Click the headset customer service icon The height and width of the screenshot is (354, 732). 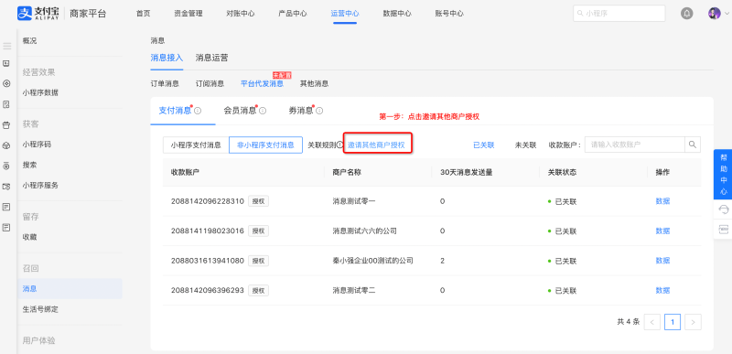[x=723, y=209]
